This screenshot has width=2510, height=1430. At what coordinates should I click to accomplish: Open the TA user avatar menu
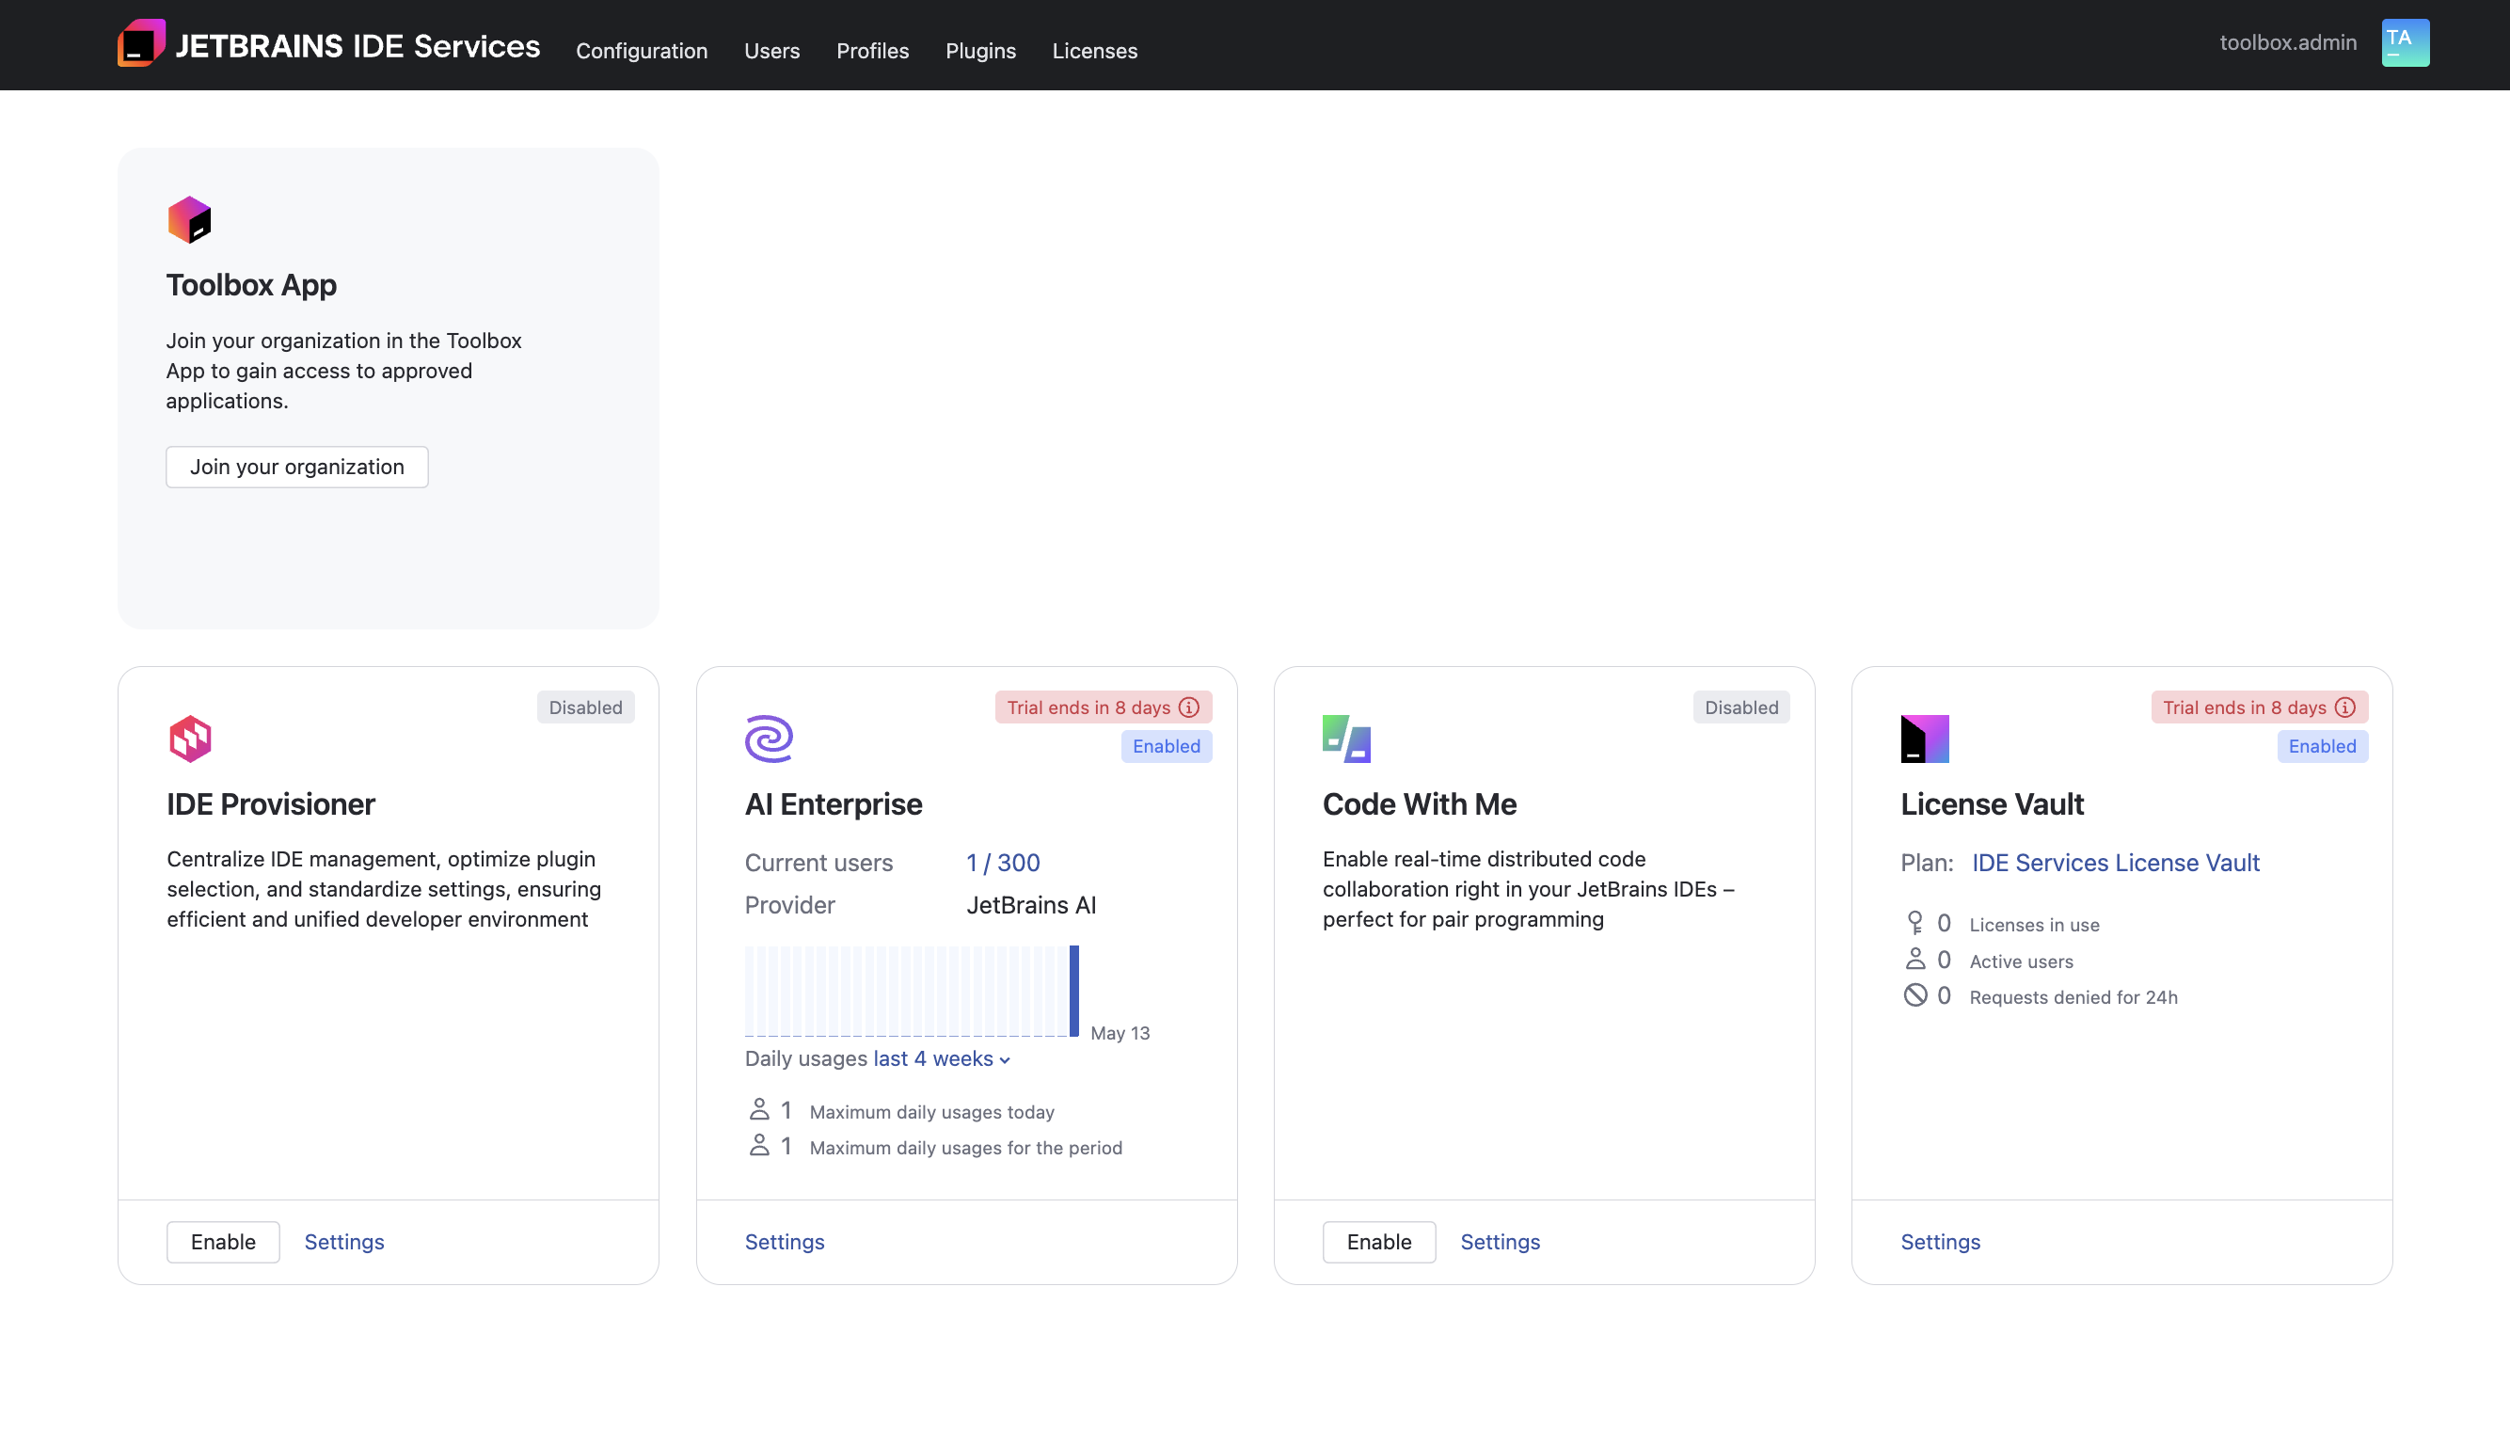pos(2405,43)
